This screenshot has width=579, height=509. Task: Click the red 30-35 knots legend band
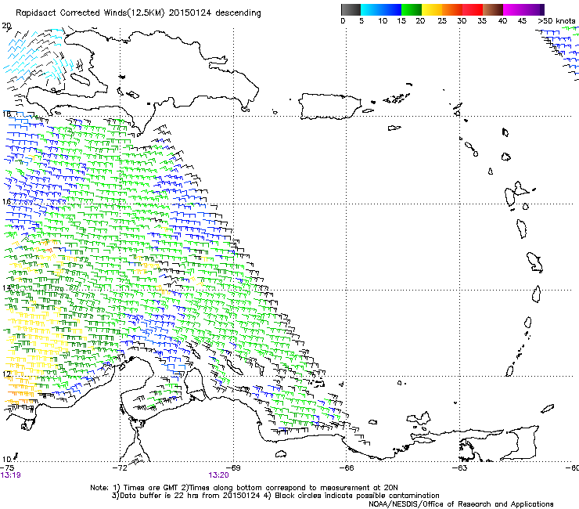click(473, 9)
